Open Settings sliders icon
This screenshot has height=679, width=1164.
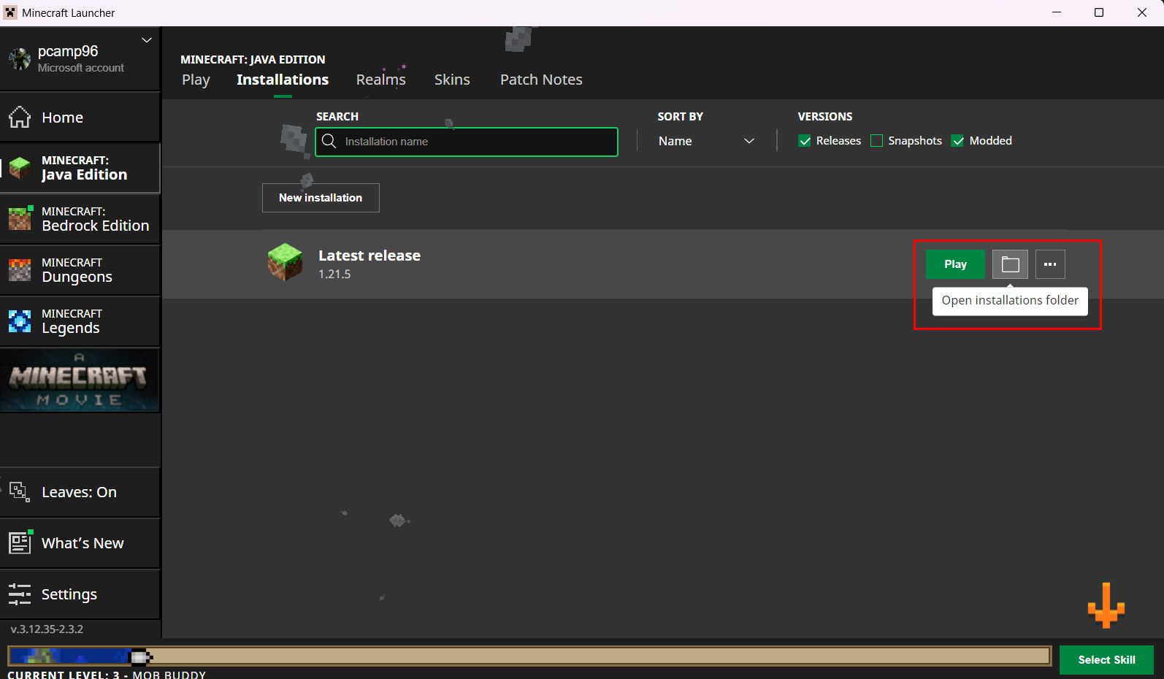pos(20,594)
